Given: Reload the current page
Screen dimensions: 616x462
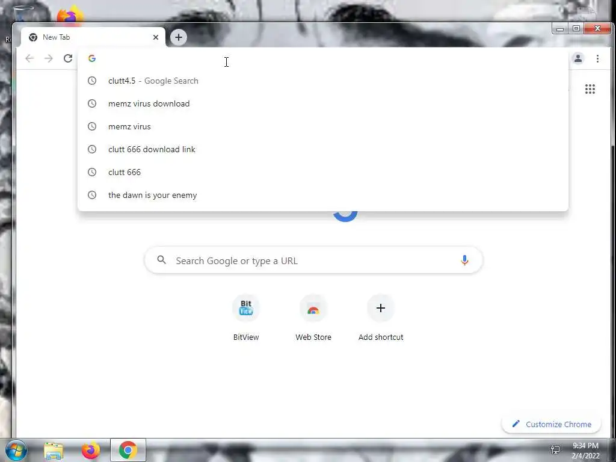Looking at the screenshot, I should (x=68, y=58).
